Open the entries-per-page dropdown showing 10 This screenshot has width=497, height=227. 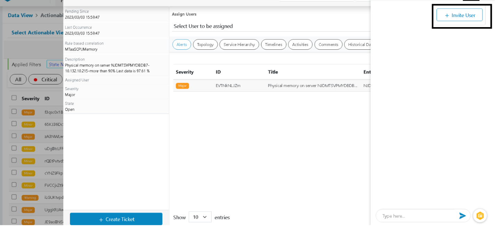(x=200, y=217)
